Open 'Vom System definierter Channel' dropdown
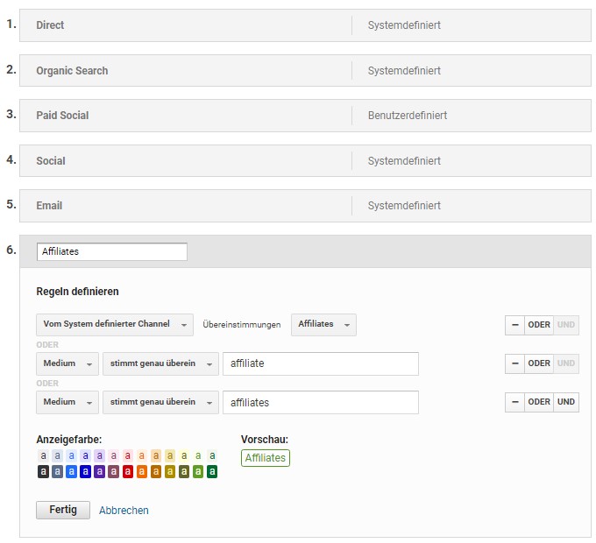This screenshot has width=596, height=543. click(x=115, y=325)
